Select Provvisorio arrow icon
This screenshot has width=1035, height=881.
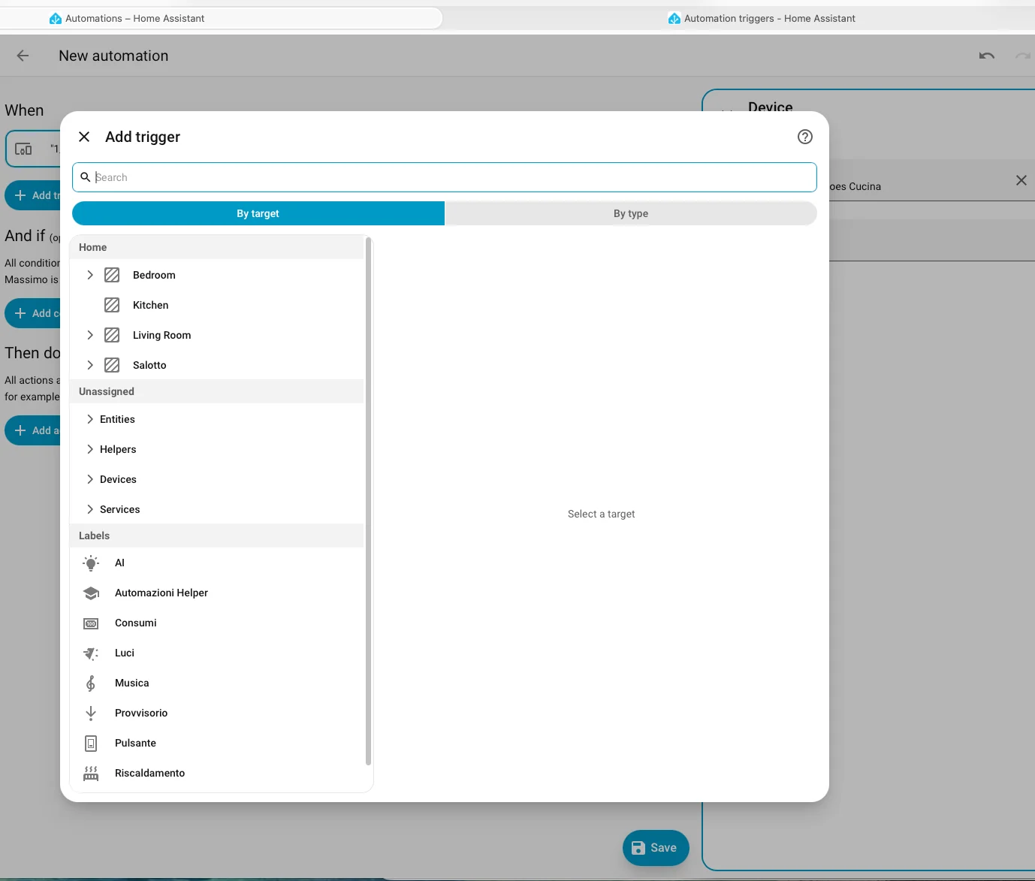click(x=91, y=714)
